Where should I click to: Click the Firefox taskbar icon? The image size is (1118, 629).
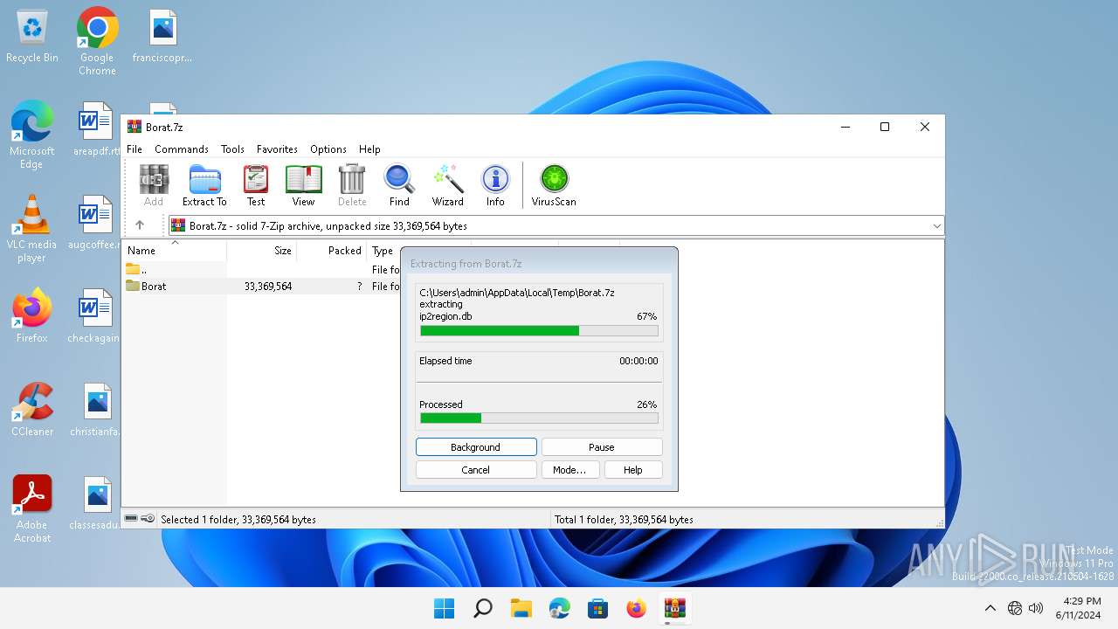click(637, 608)
